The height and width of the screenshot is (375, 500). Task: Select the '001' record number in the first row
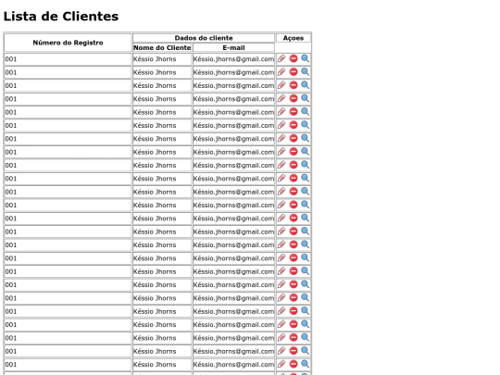pos(11,59)
